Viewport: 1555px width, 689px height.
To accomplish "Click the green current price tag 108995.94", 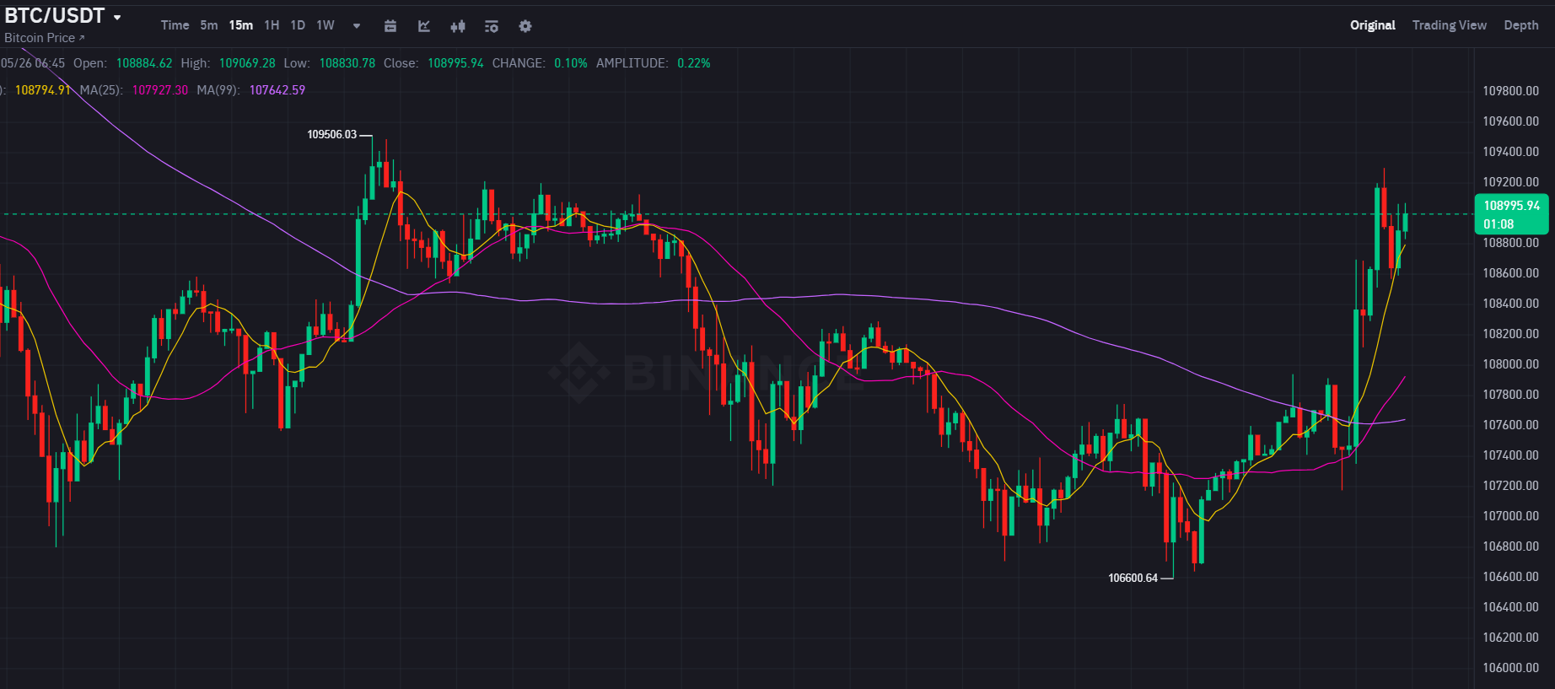I will 1511,214.
